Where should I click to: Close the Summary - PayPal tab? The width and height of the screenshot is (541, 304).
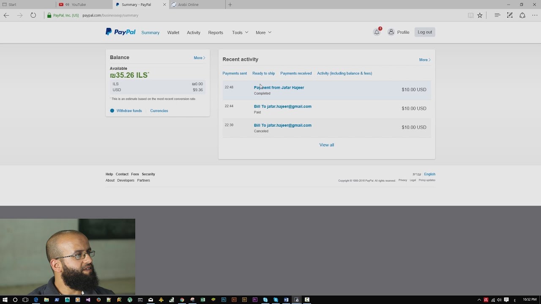click(164, 5)
